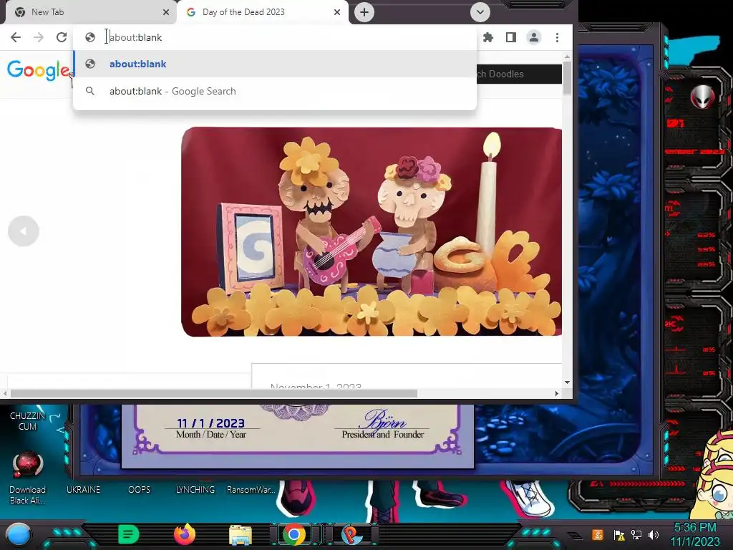This screenshot has height=550, width=733.
Task: Click the scroll left arrow
Action: (5, 394)
